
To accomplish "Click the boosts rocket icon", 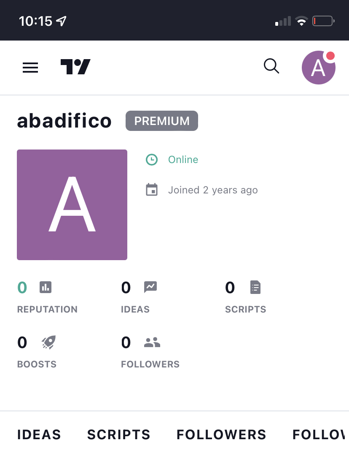I will pos(48,342).
